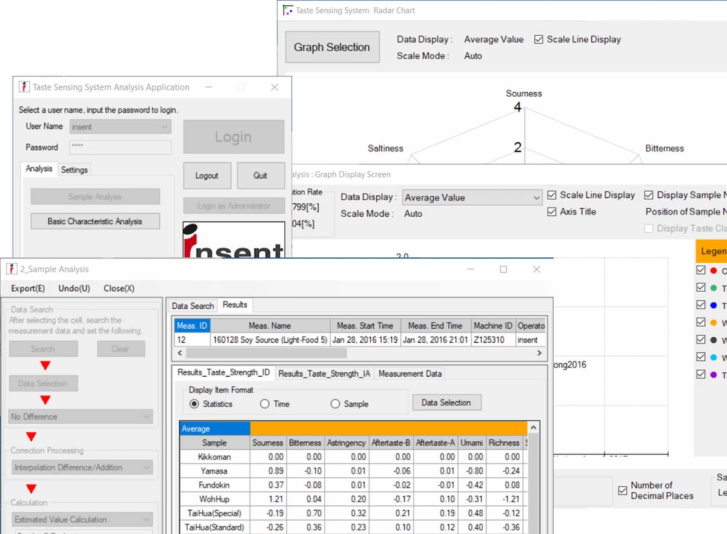Click the Logout button
This screenshot has height=534, width=727.
coord(207,176)
